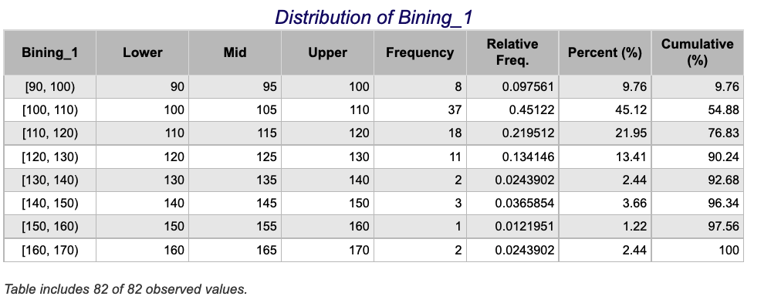Select the Lower column header
The height and width of the screenshot is (303, 771).
click(143, 52)
